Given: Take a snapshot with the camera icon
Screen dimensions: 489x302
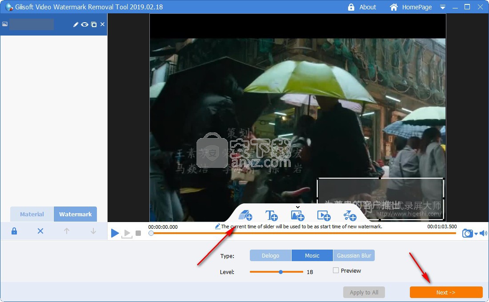Looking at the screenshot, I should (x=468, y=233).
